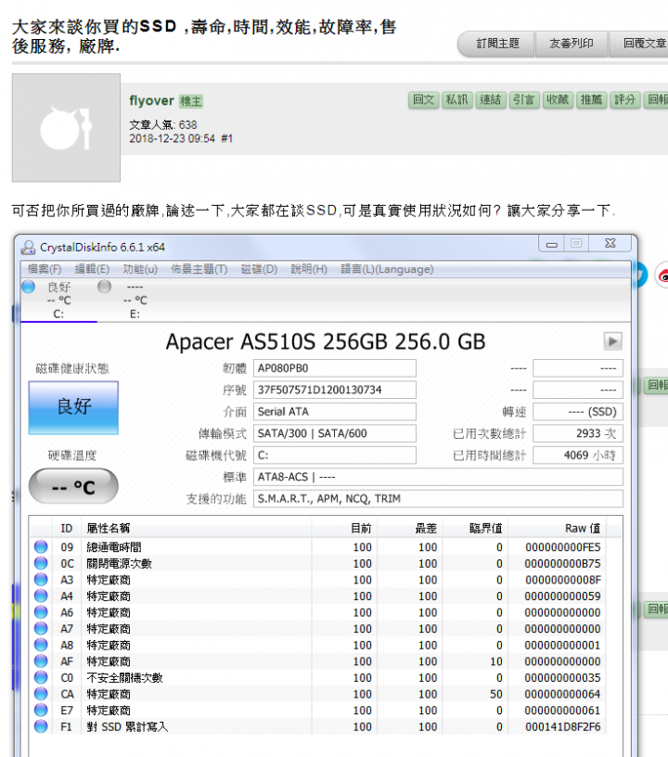Select the 關閉電源次數 attribute row

[318, 563]
